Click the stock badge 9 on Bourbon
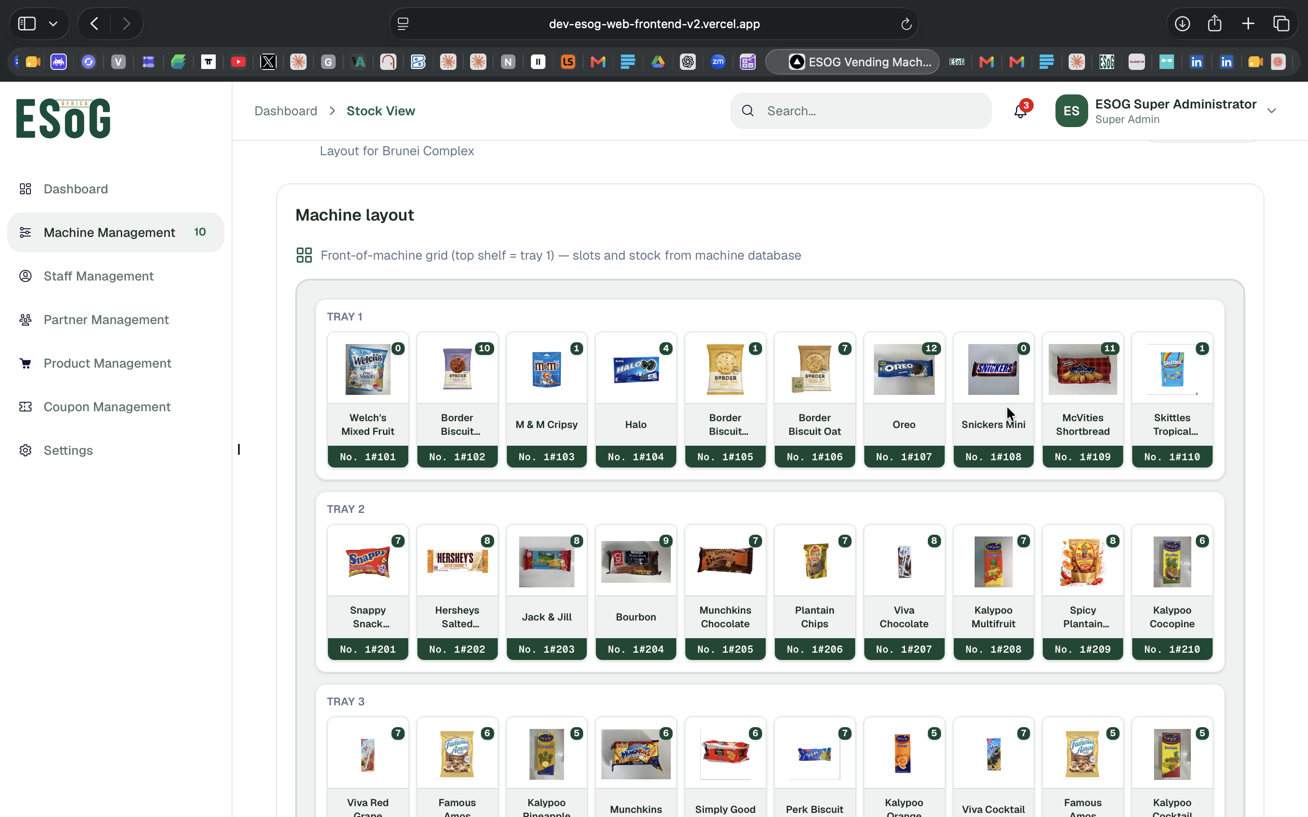The image size is (1308, 817). 666,541
